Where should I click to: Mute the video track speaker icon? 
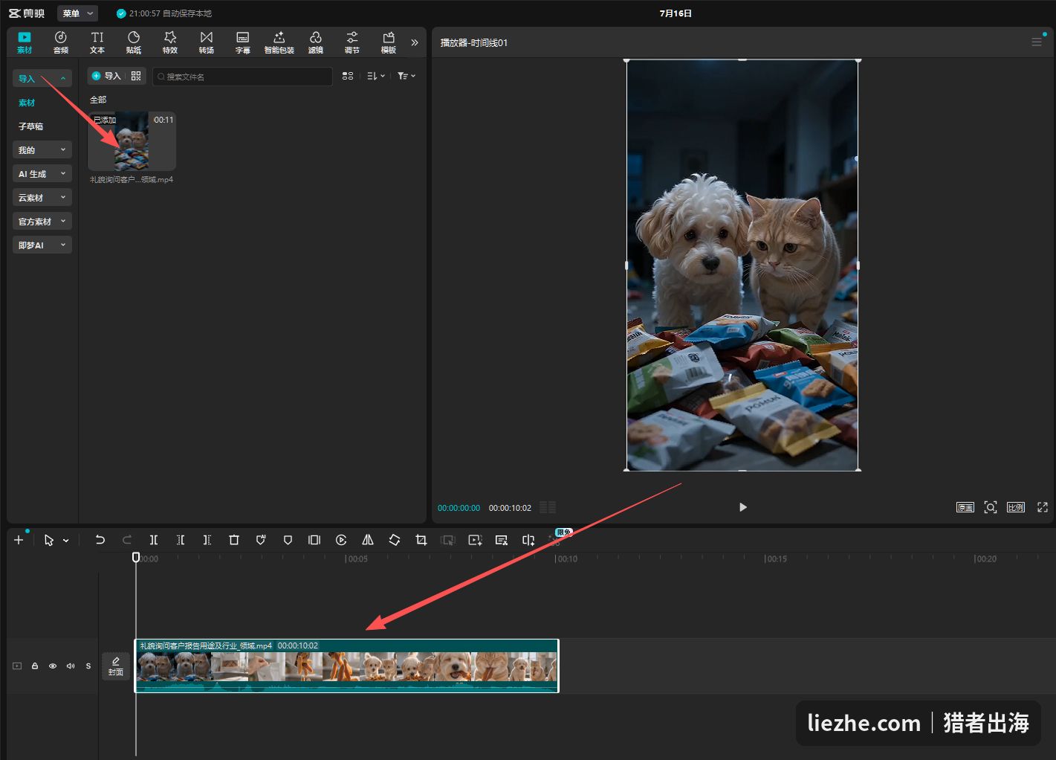tap(71, 666)
